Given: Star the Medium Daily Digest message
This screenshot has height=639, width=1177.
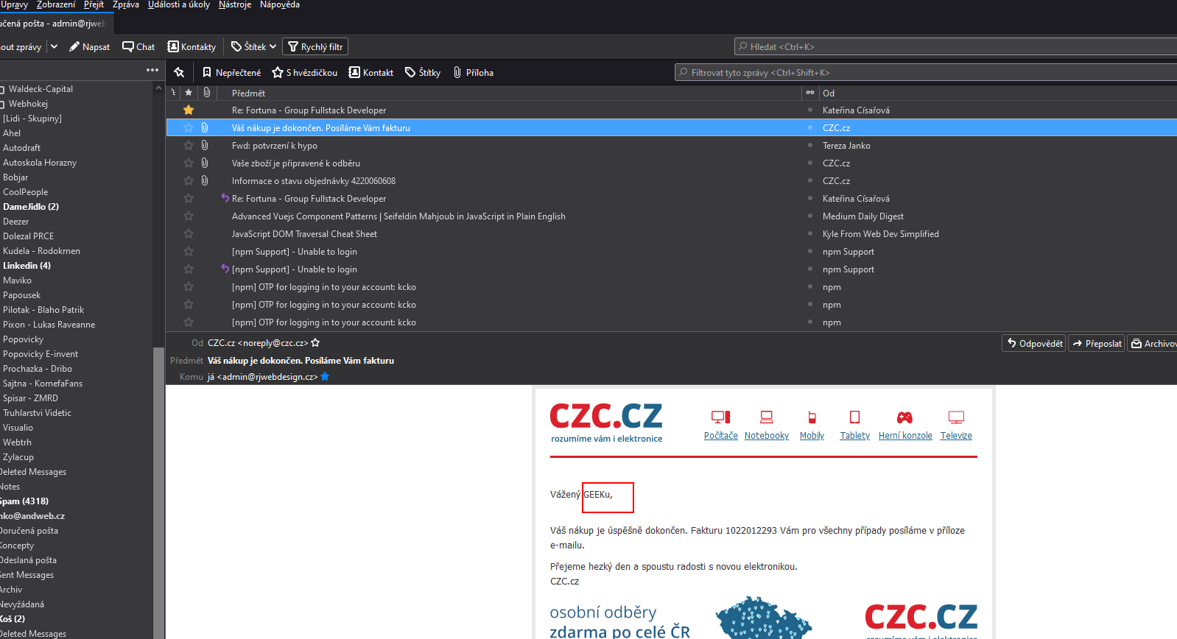Looking at the screenshot, I should [189, 216].
